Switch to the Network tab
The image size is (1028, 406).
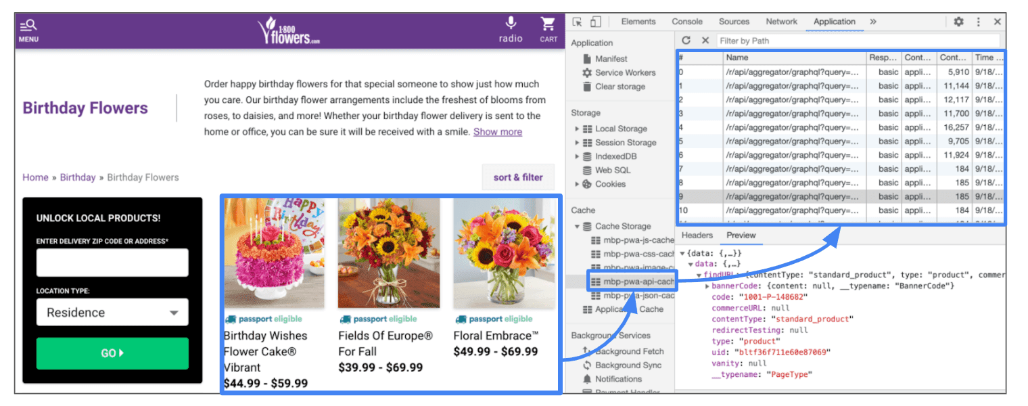pyautogui.click(x=781, y=22)
